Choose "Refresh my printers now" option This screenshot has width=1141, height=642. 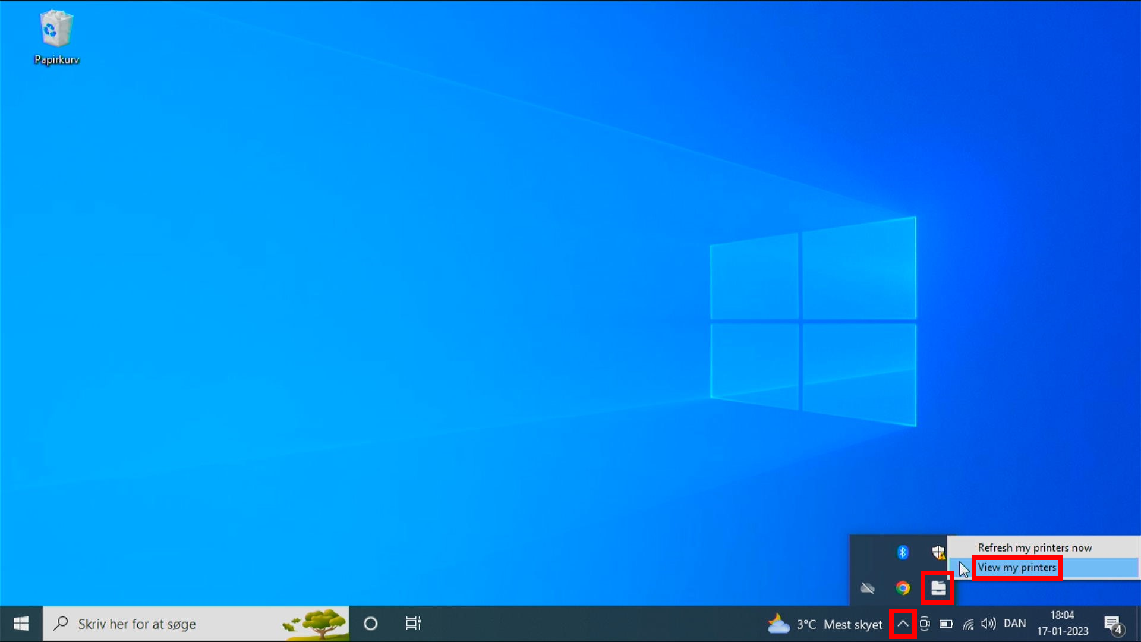[1034, 547]
